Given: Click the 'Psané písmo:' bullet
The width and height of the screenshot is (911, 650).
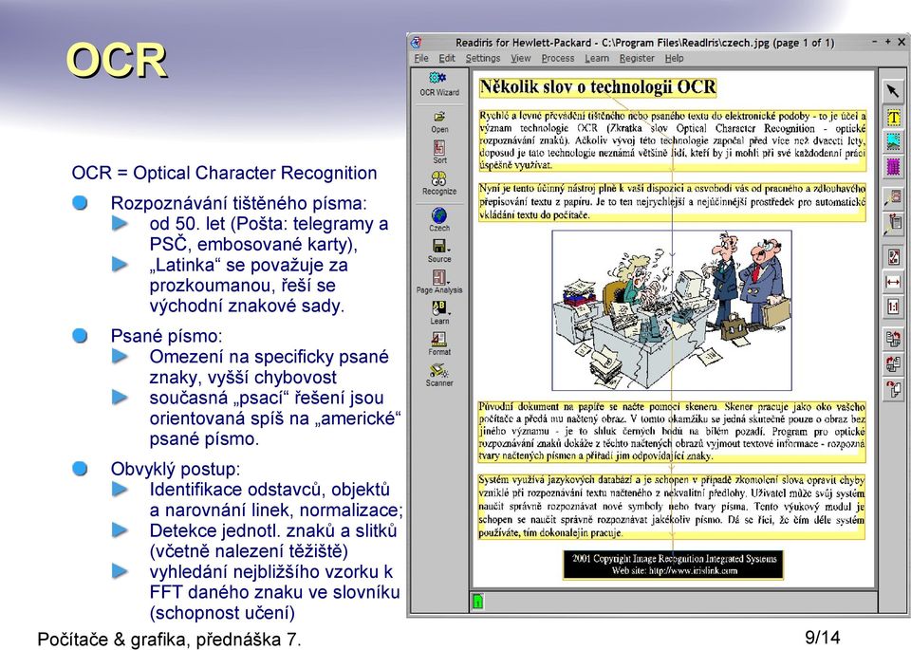Looking at the screenshot, I should pos(167,336).
